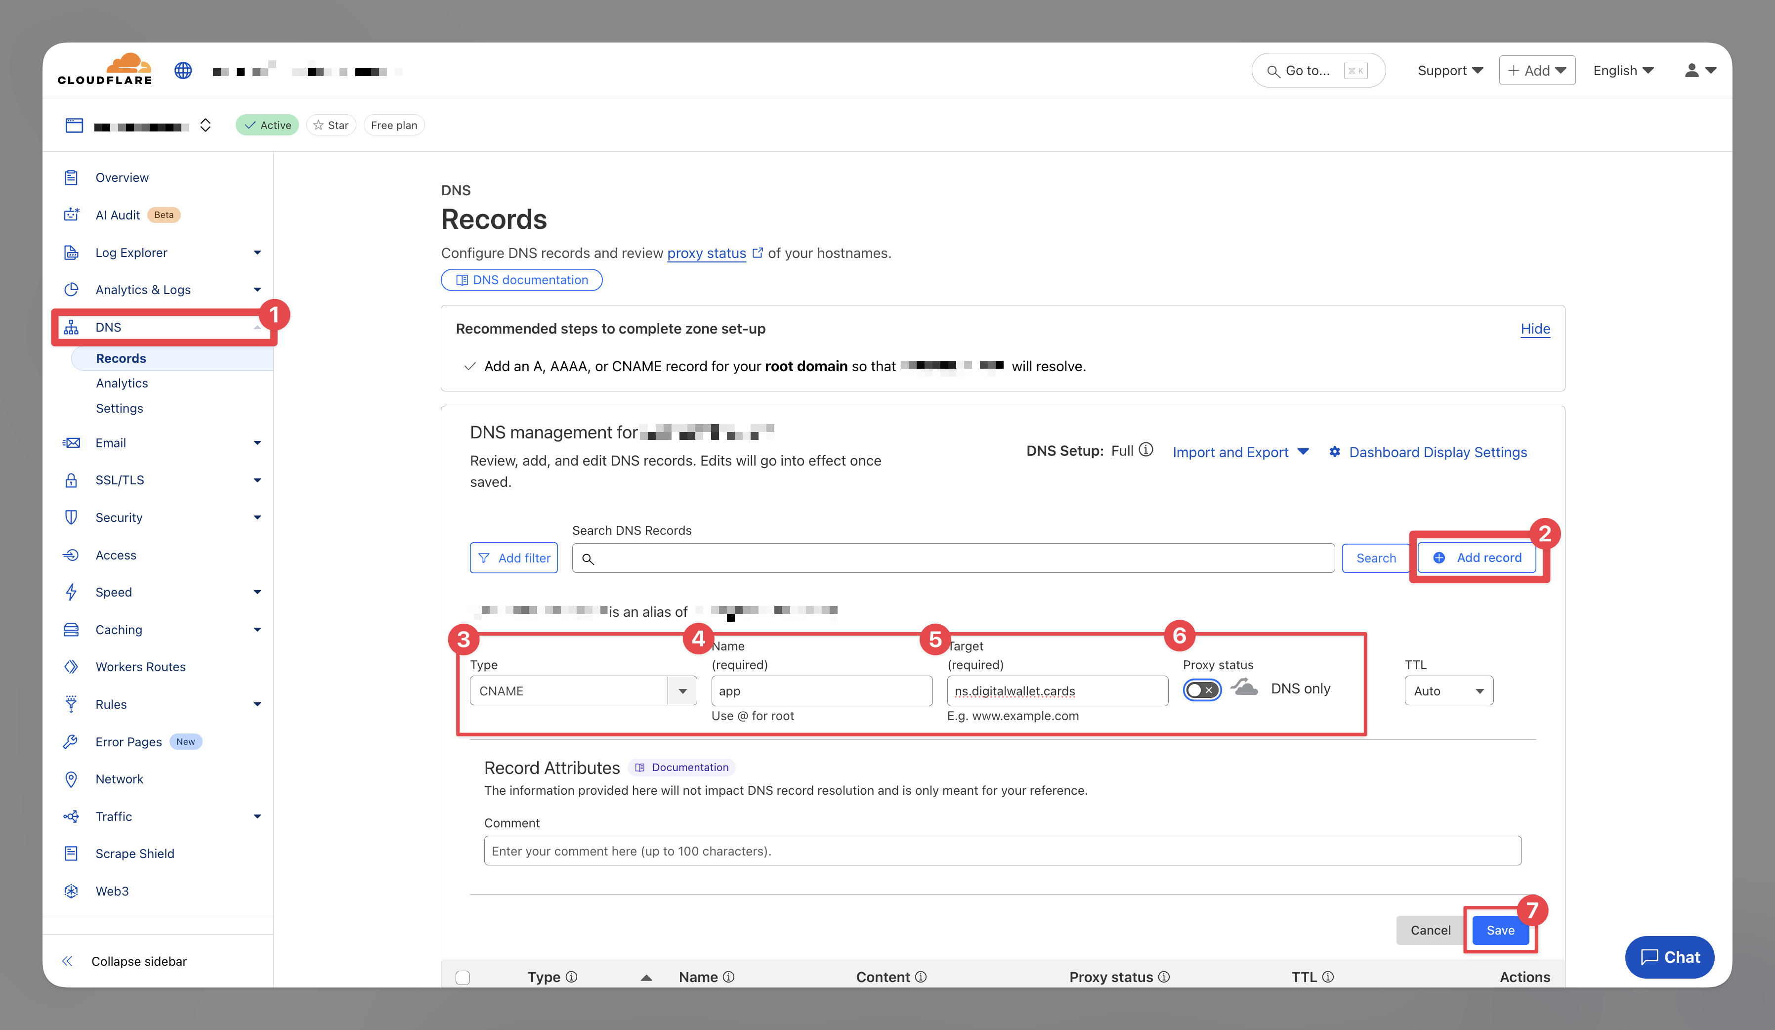The width and height of the screenshot is (1775, 1030).
Task: Open the Add dropdown in header
Action: point(1537,71)
